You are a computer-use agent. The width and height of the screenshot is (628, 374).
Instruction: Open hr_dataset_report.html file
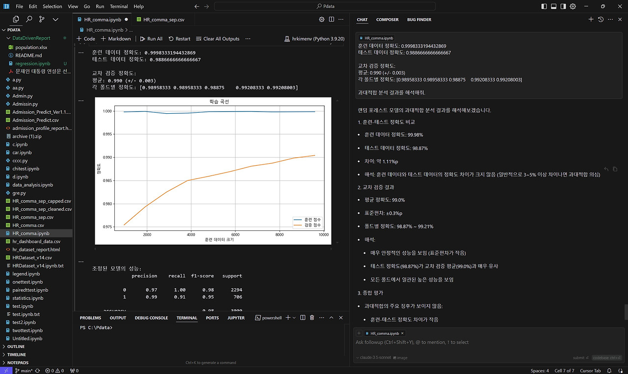pyautogui.click(x=36, y=249)
